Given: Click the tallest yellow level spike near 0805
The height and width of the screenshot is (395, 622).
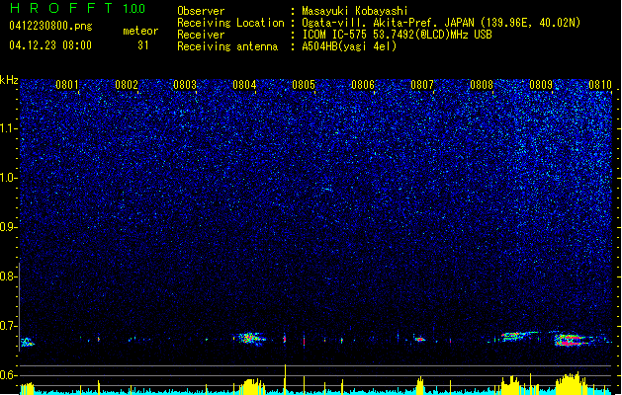Looking at the screenshot, I should (285, 379).
